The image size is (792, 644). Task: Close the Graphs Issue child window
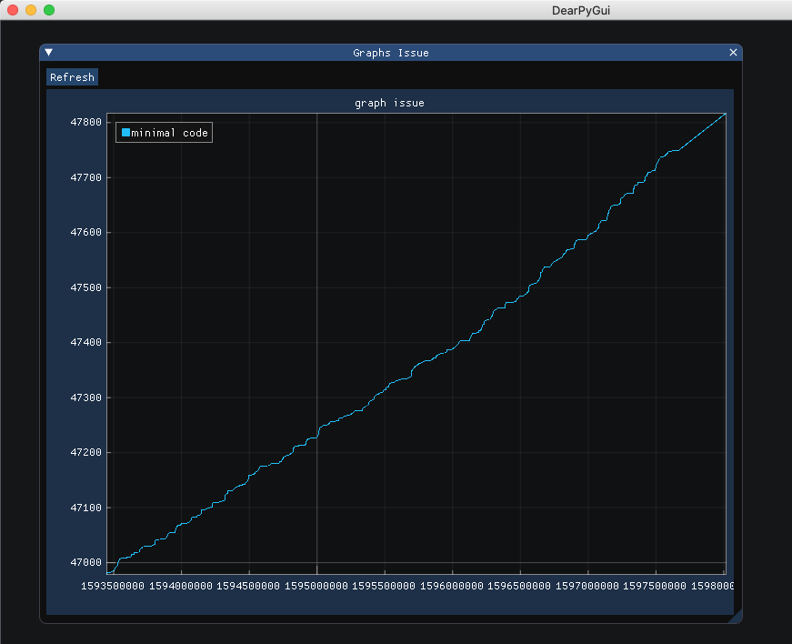click(x=733, y=52)
